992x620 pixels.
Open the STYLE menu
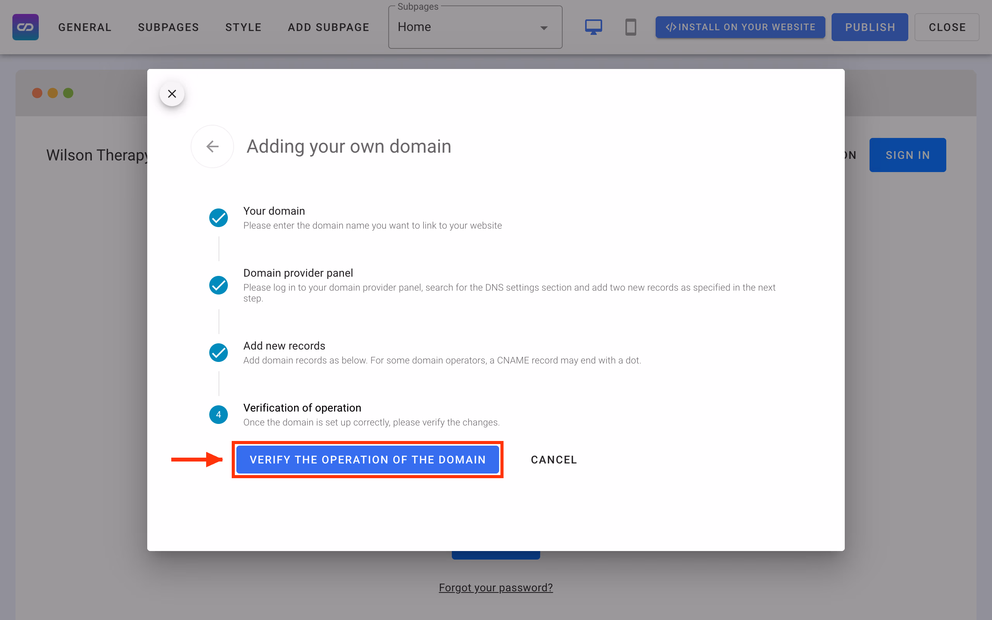pos(243,27)
